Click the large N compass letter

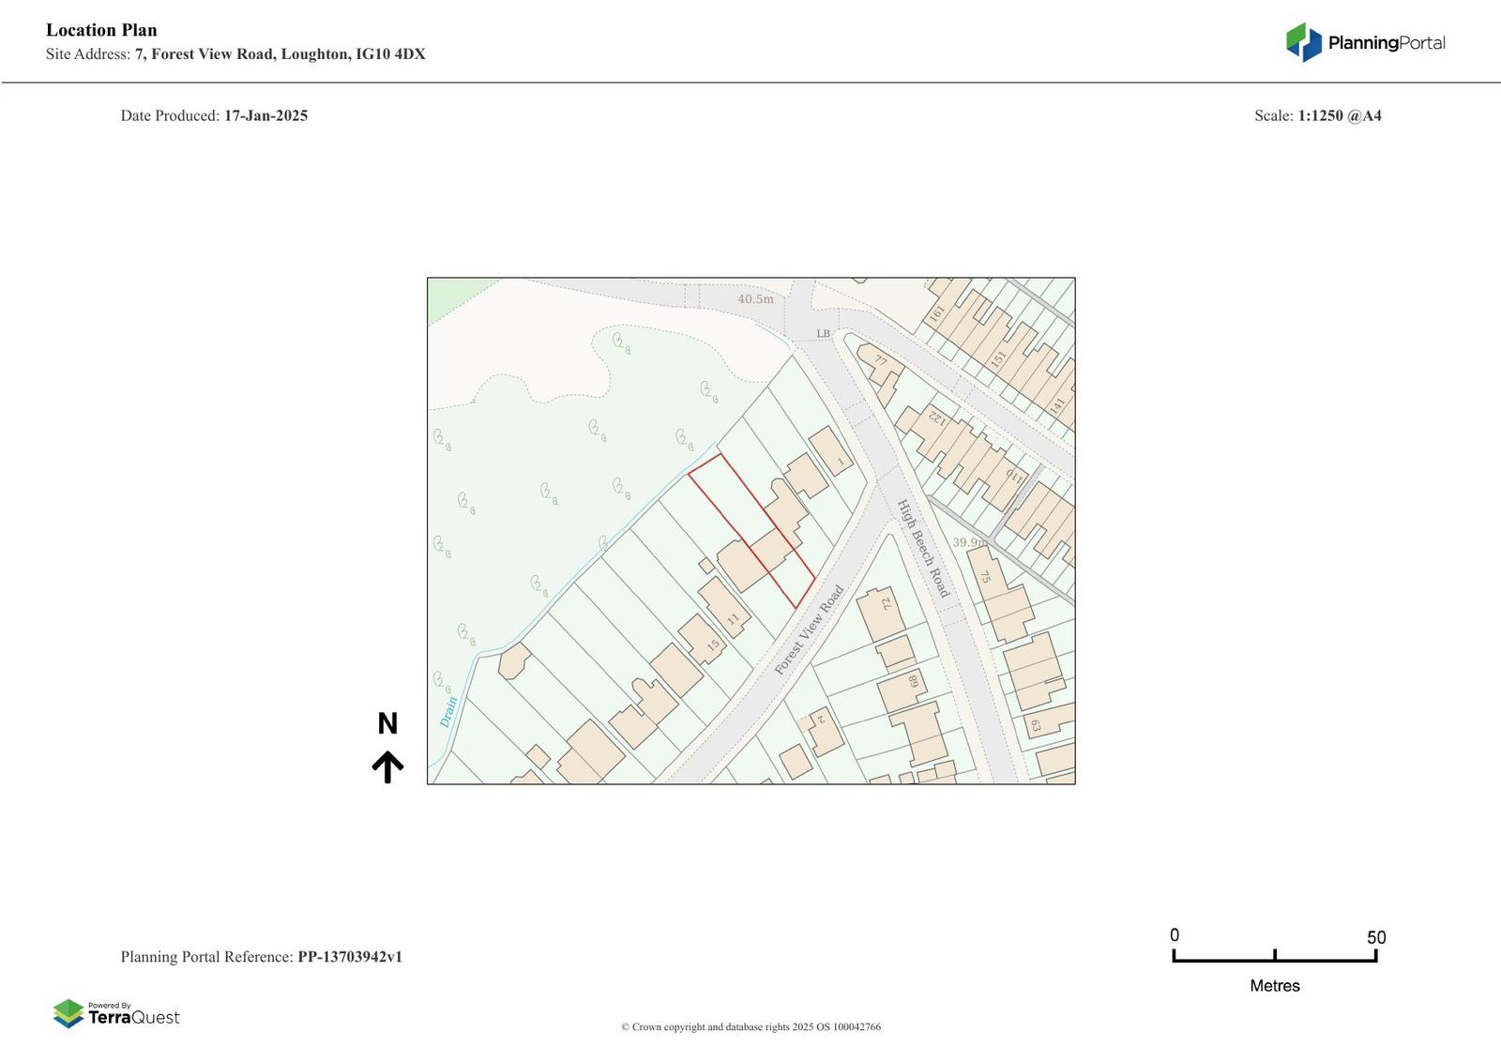coord(387,723)
